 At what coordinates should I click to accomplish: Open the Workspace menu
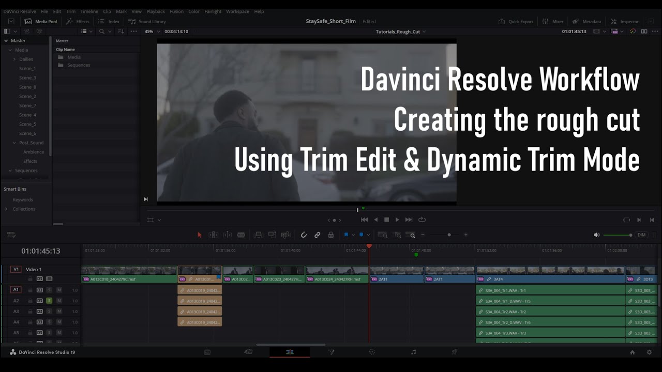[x=237, y=11]
